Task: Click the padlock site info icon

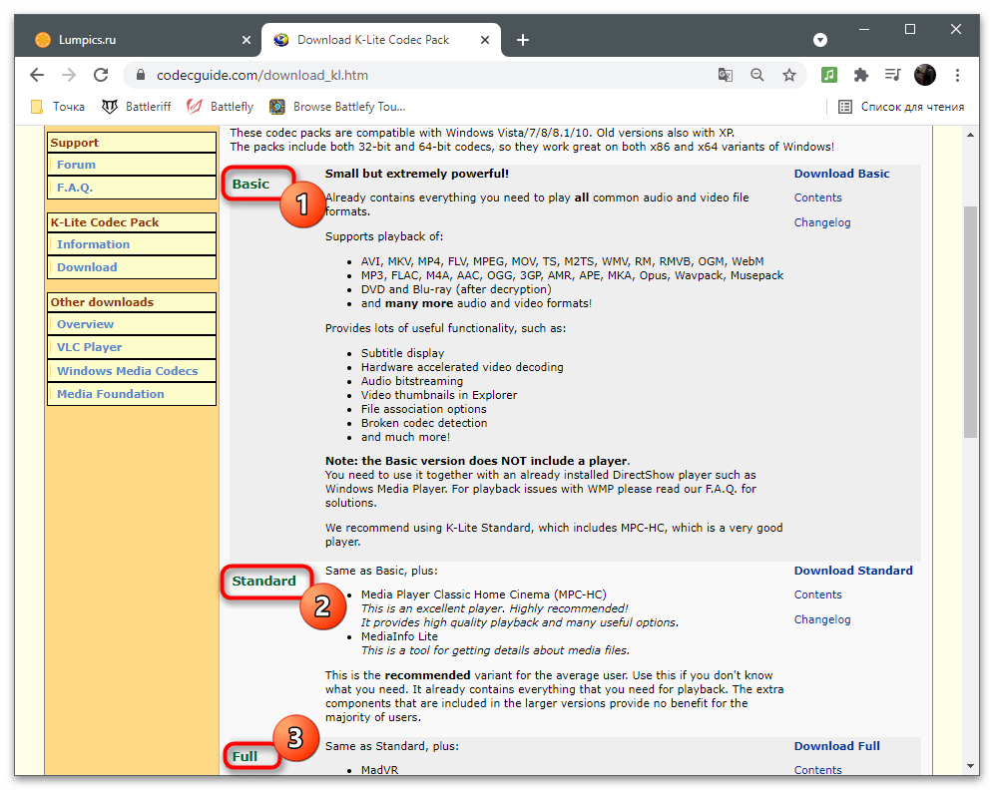Action: click(x=141, y=76)
